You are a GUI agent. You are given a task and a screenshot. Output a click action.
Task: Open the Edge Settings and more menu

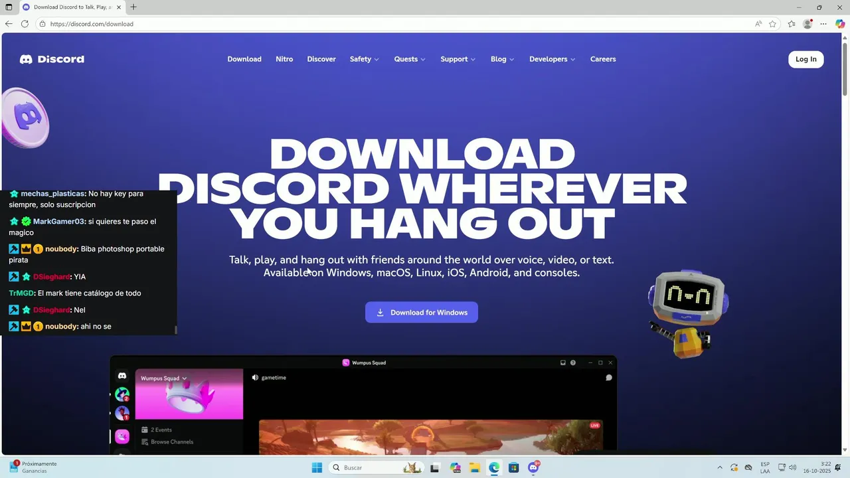823,24
